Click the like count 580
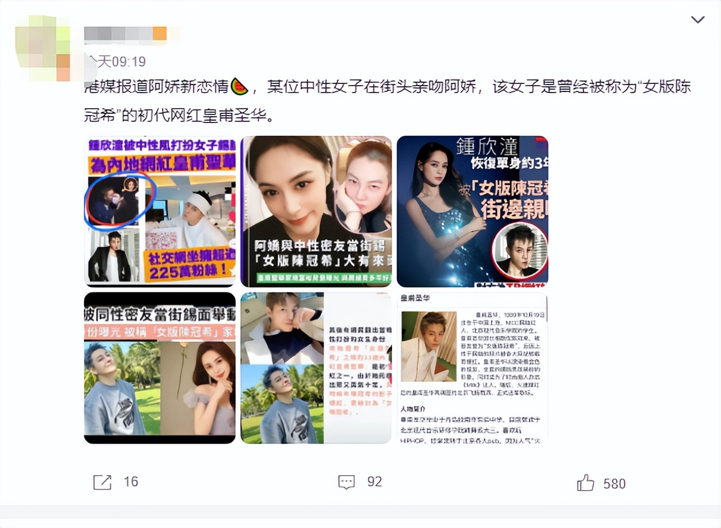The image size is (721, 528). [614, 484]
